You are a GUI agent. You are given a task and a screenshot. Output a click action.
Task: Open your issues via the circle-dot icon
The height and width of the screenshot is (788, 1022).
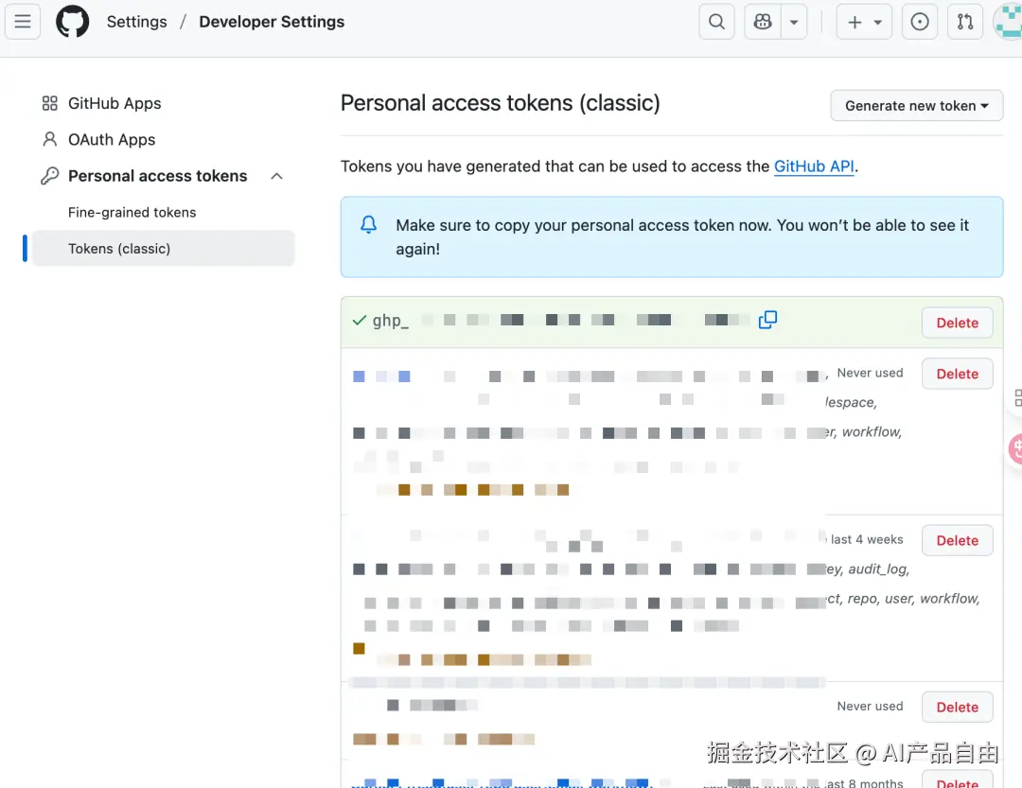(919, 21)
